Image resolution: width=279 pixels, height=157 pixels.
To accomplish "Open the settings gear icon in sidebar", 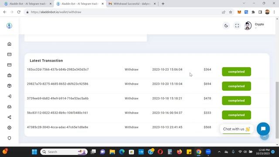I will pyautogui.click(x=10, y=128).
